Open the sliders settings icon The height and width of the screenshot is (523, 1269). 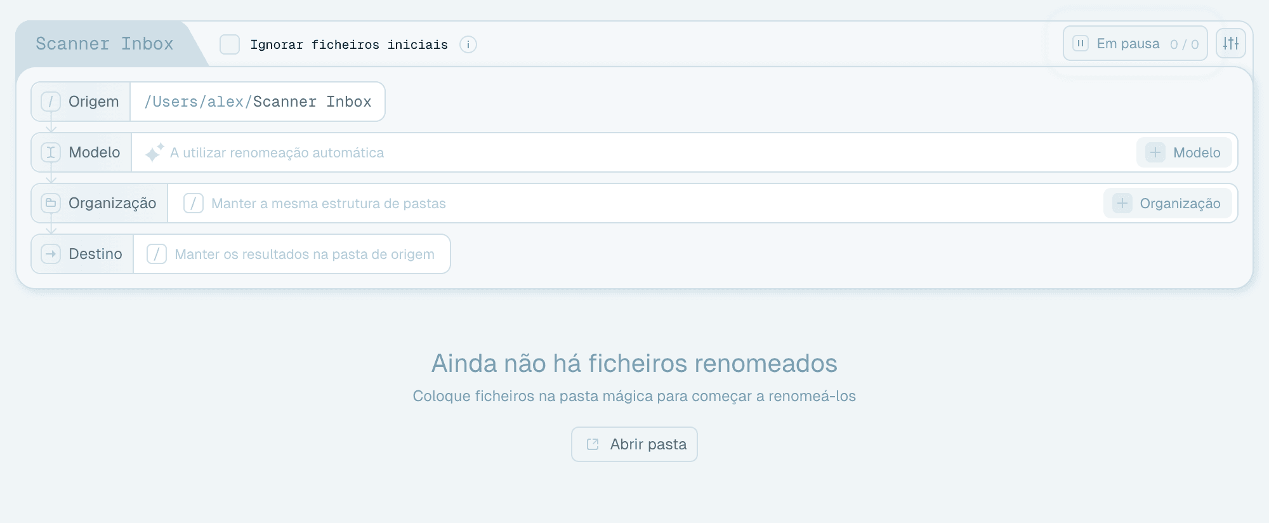(1231, 43)
